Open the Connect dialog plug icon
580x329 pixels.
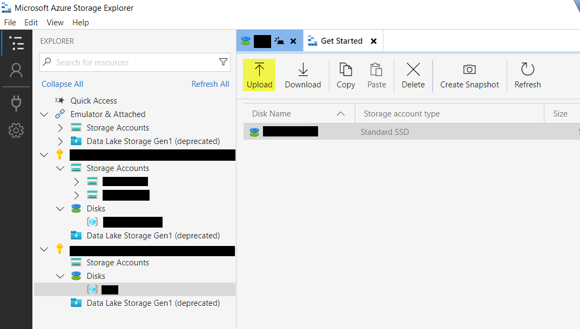click(x=16, y=103)
